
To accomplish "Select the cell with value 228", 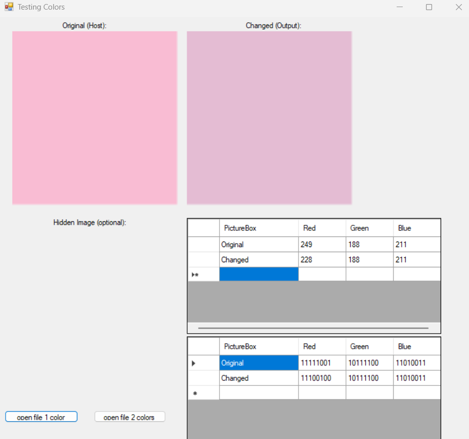I will [x=322, y=260].
